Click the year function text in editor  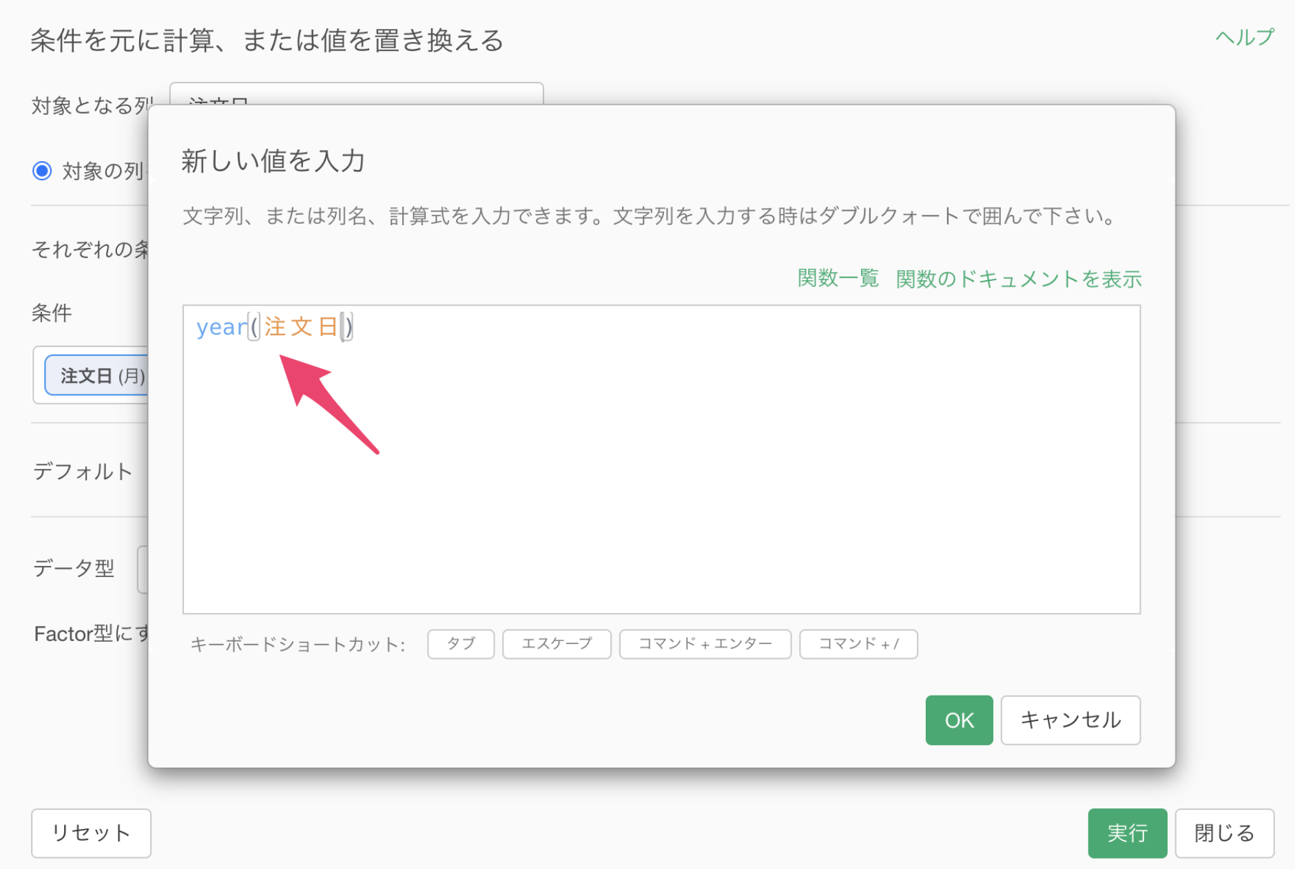221,326
